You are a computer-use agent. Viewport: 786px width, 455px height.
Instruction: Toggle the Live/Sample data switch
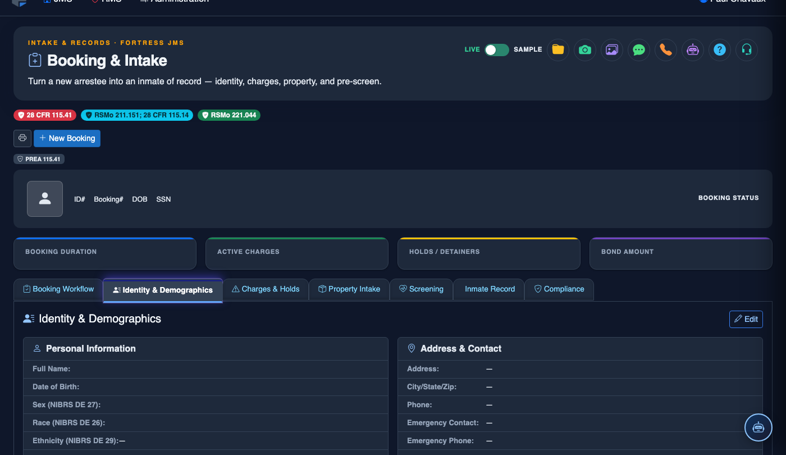pos(497,49)
